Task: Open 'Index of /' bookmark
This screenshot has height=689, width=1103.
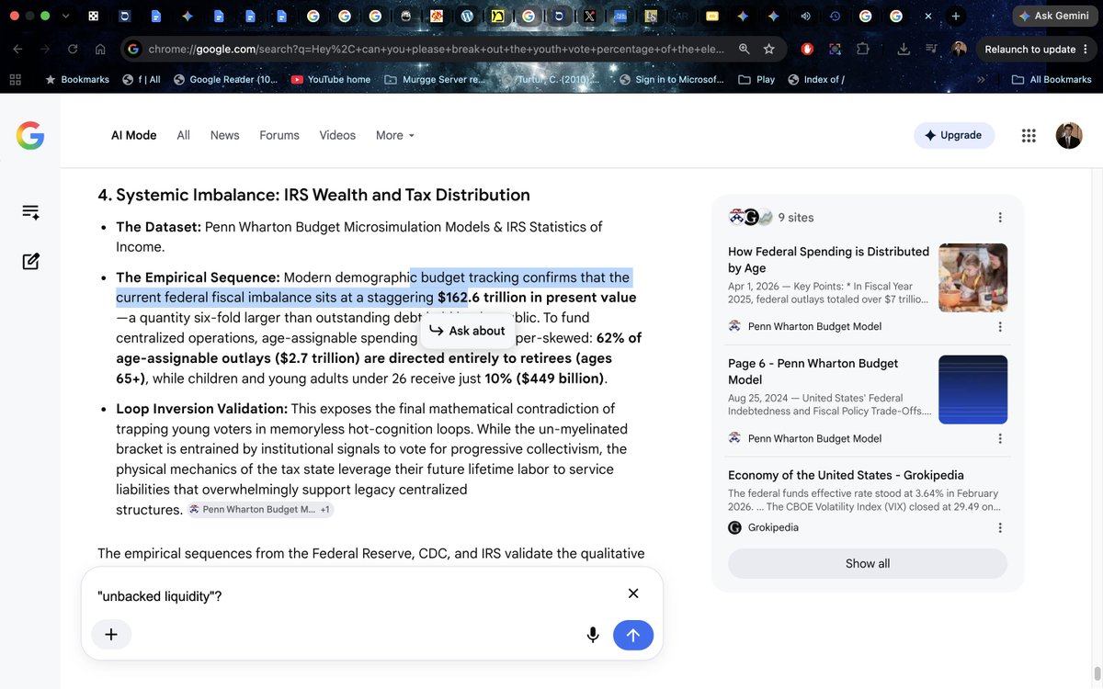Action: pyautogui.click(x=816, y=80)
